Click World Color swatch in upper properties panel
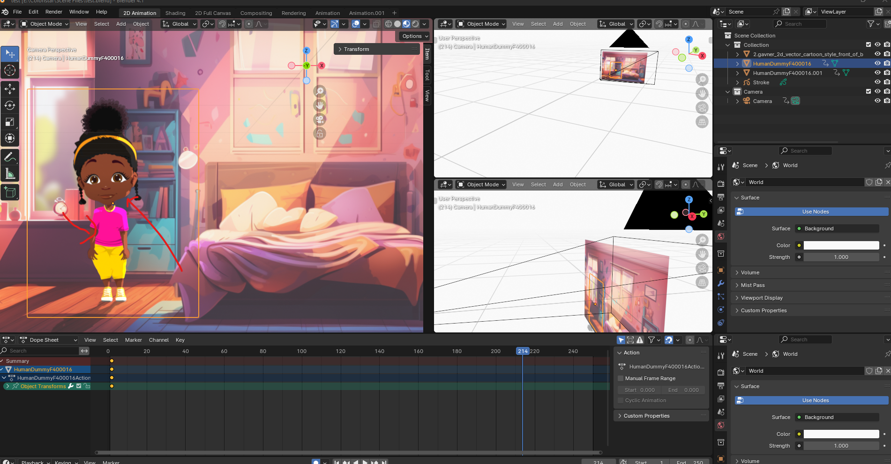Viewport: 891px width, 464px height. point(841,245)
